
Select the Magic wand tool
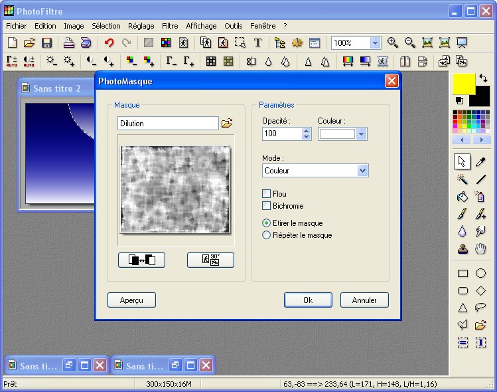(x=462, y=179)
